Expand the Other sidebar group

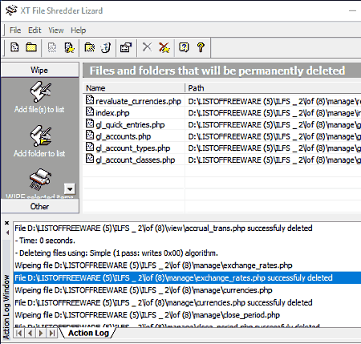point(39,206)
